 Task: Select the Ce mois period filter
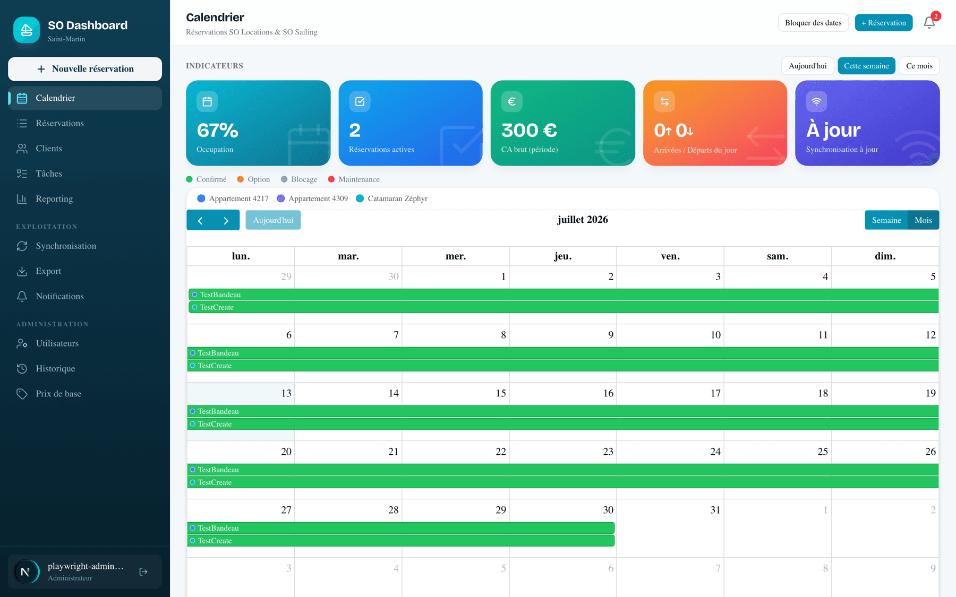pos(919,66)
